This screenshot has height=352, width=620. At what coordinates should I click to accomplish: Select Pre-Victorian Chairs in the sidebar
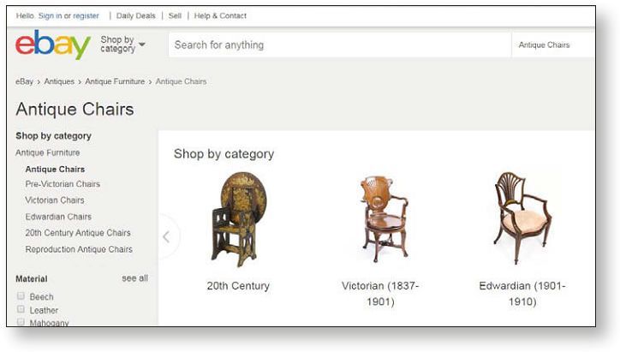point(63,184)
